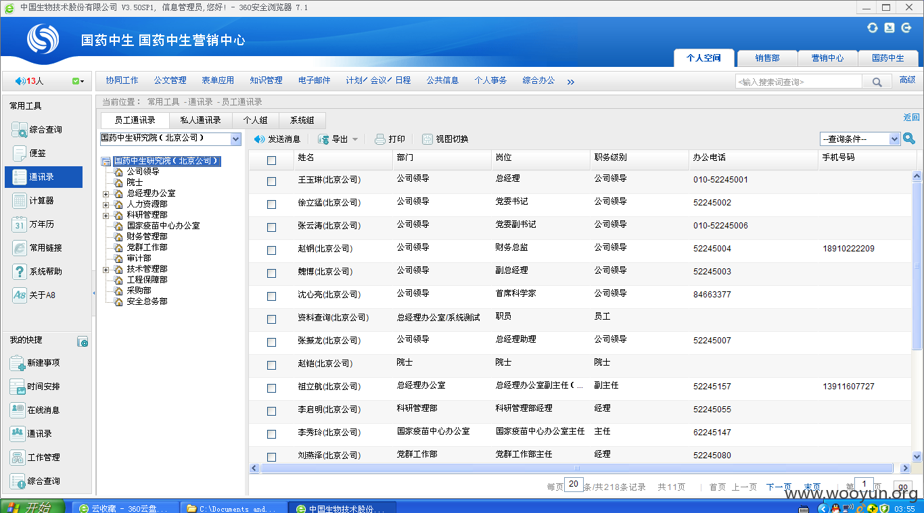Open 关于A8 info
This screenshot has width=924, height=513.
[x=34, y=295]
